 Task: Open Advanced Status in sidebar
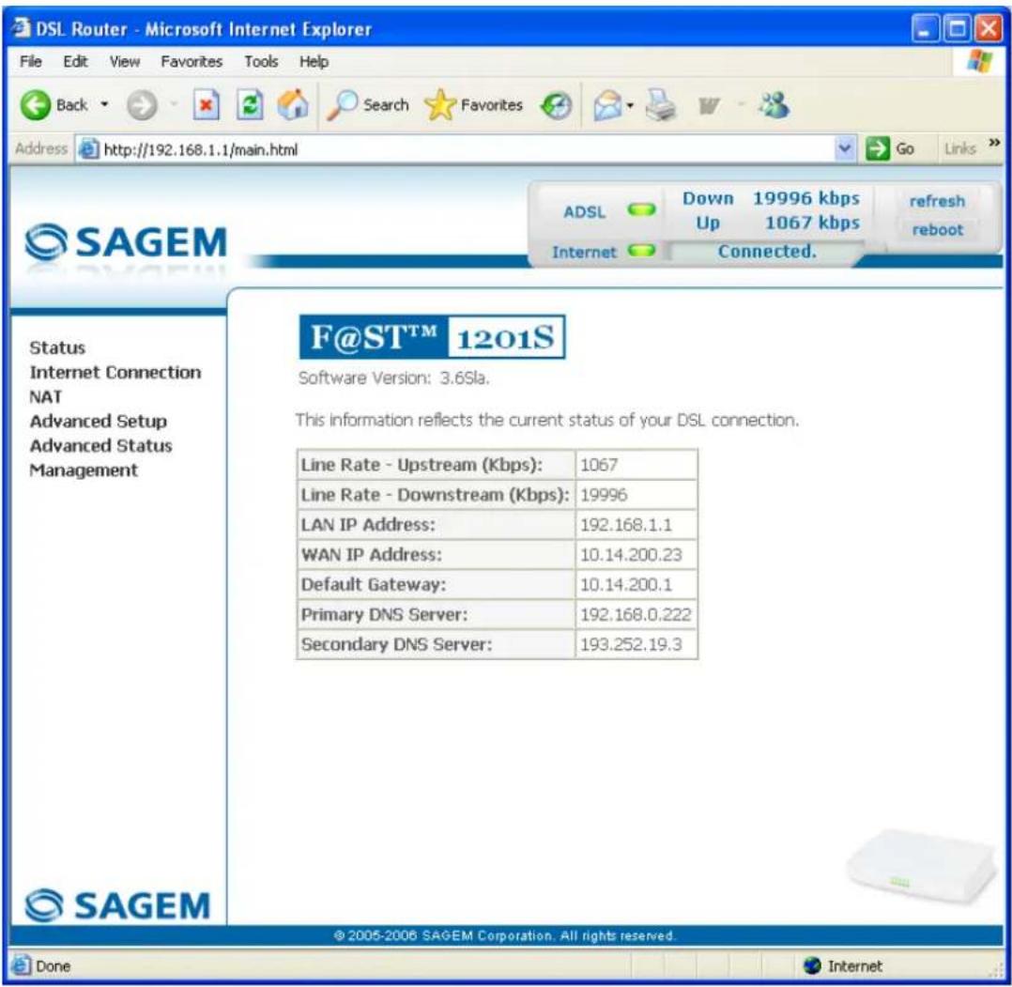tap(100, 446)
